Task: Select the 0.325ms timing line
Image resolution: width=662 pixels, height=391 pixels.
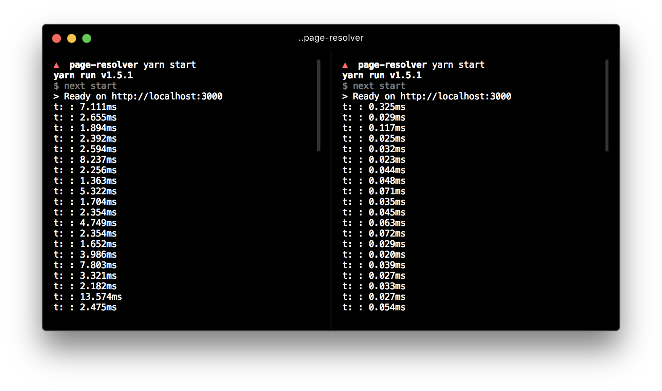Action: (387, 107)
